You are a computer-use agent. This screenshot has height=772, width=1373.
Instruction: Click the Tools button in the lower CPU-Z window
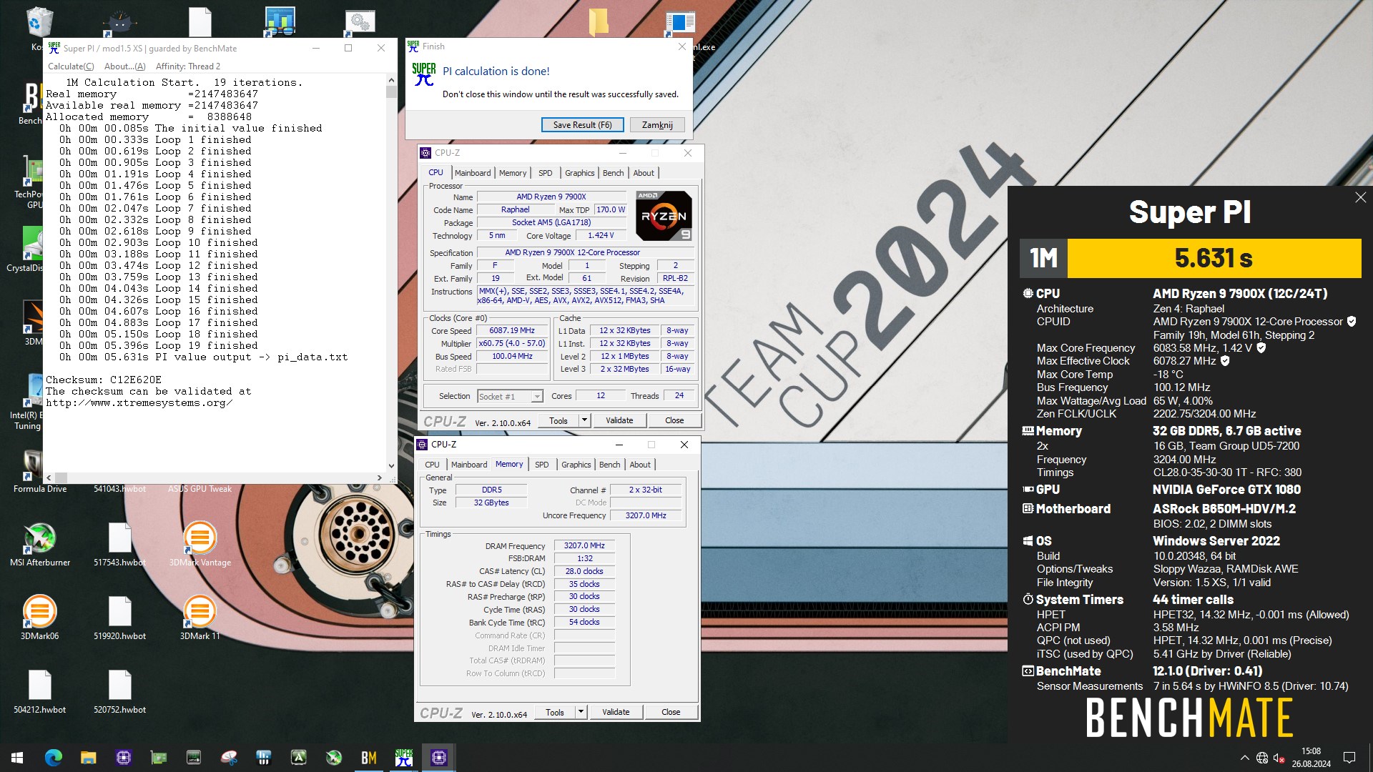pyautogui.click(x=555, y=712)
